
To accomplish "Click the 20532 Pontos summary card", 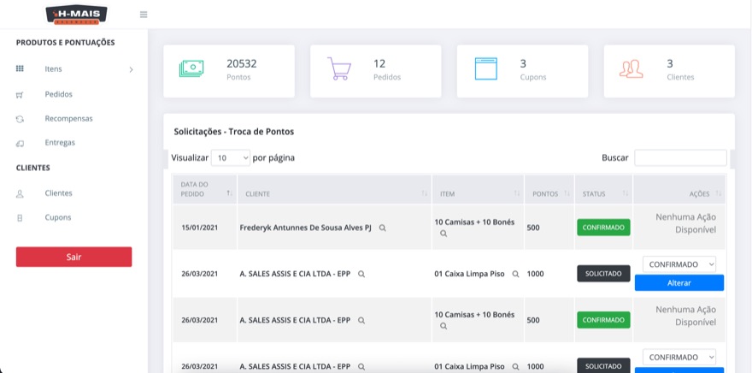I will [x=229, y=72].
